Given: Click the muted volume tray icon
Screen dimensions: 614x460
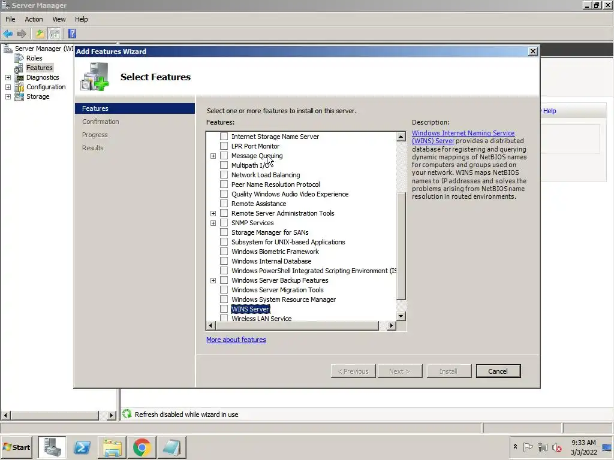Looking at the screenshot, I should coord(556,447).
